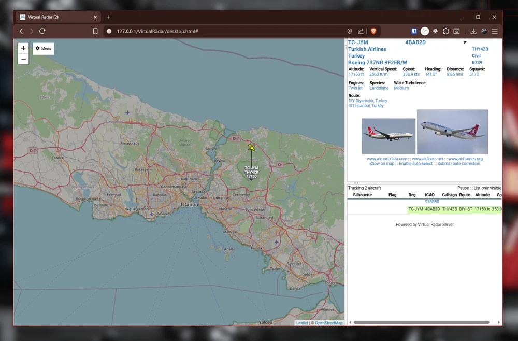Open the Bitwarden extension icon
Viewport: 518px width, 341px height.
coord(414,31)
